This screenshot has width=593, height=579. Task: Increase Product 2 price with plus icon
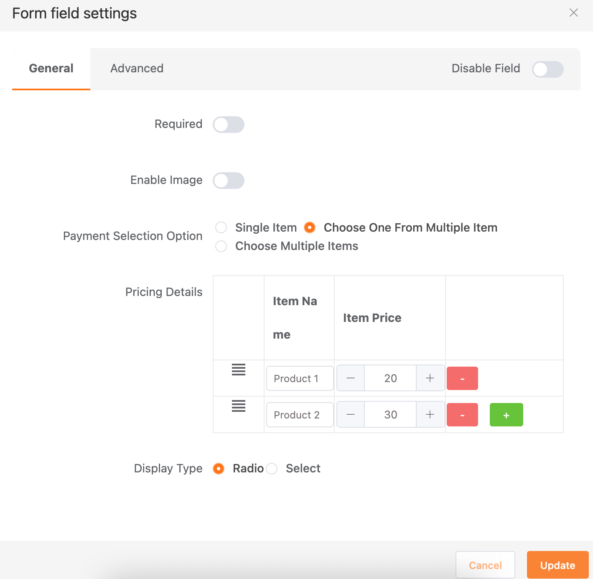pos(430,414)
